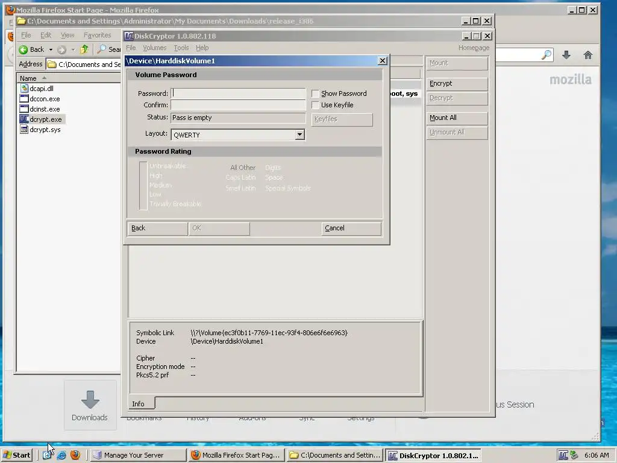The width and height of the screenshot is (617, 463).
Task: Open DiskCryptor's File menu
Action: pyautogui.click(x=131, y=48)
